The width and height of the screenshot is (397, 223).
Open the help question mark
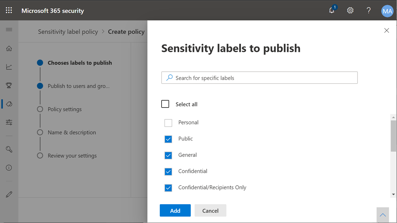(369, 10)
